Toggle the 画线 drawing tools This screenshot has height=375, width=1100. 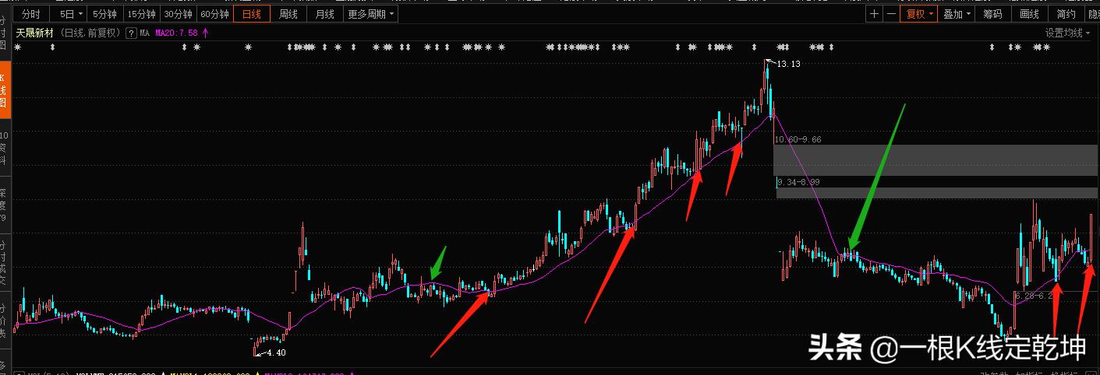pyautogui.click(x=1029, y=14)
